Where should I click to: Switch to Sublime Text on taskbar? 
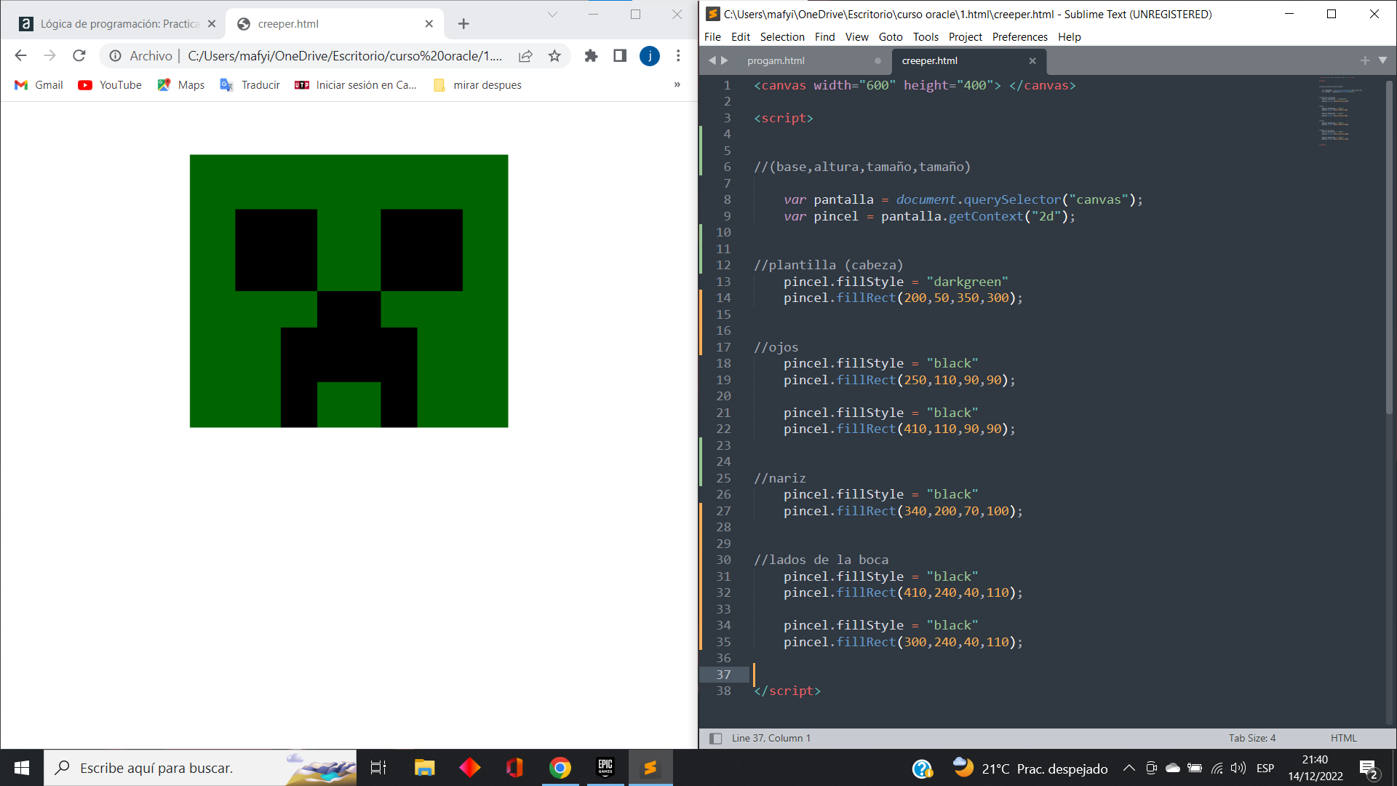[x=650, y=768]
